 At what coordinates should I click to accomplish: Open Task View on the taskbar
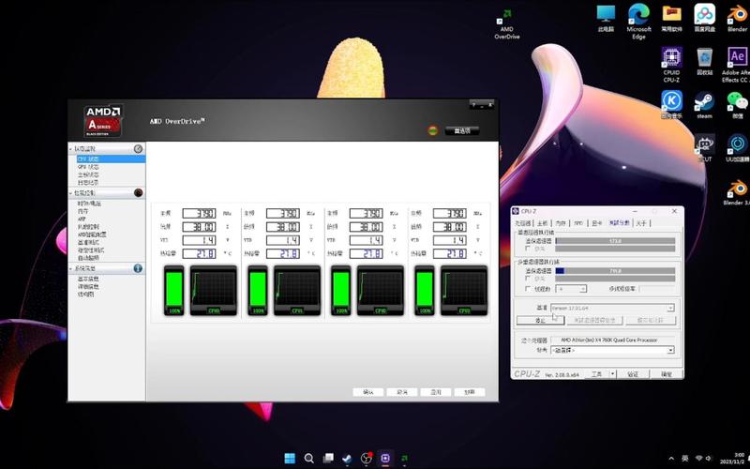click(x=328, y=458)
